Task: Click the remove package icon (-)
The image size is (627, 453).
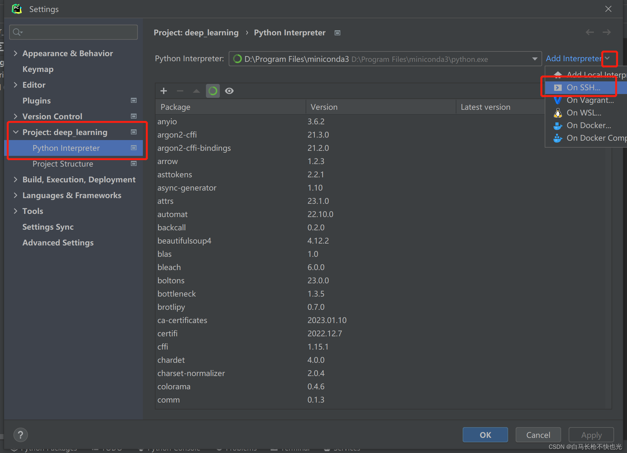Action: coord(180,91)
